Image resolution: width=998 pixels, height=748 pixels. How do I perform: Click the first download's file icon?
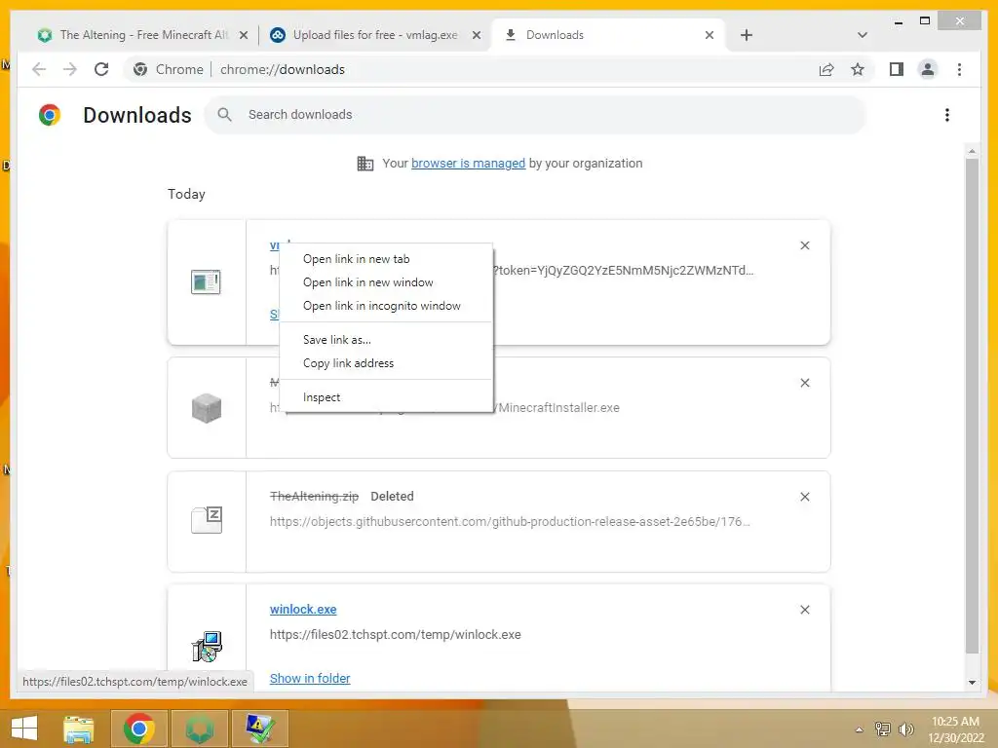click(206, 281)
